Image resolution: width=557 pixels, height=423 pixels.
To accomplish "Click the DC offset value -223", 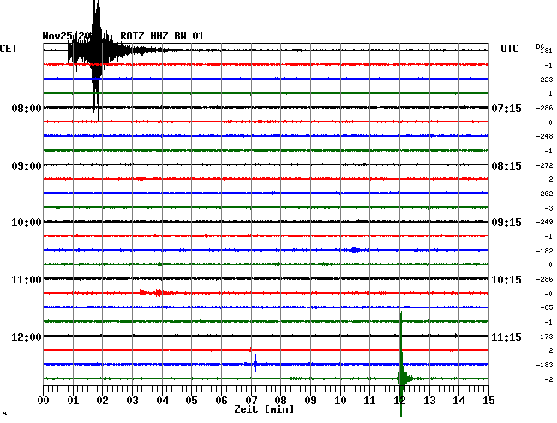I will coord(544,80).
